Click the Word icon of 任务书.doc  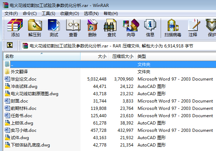click(7, 115)
